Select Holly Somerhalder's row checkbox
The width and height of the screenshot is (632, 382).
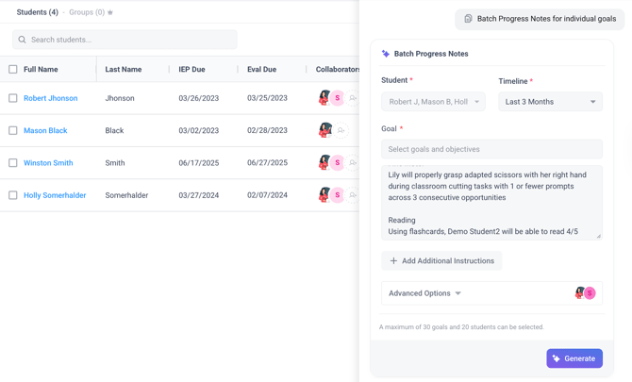click(13, 195)
